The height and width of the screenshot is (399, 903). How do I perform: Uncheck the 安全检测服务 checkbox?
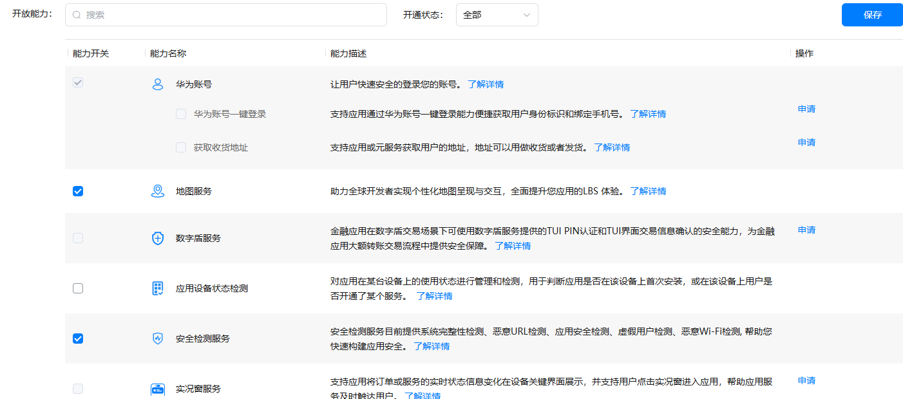(78, 339)
